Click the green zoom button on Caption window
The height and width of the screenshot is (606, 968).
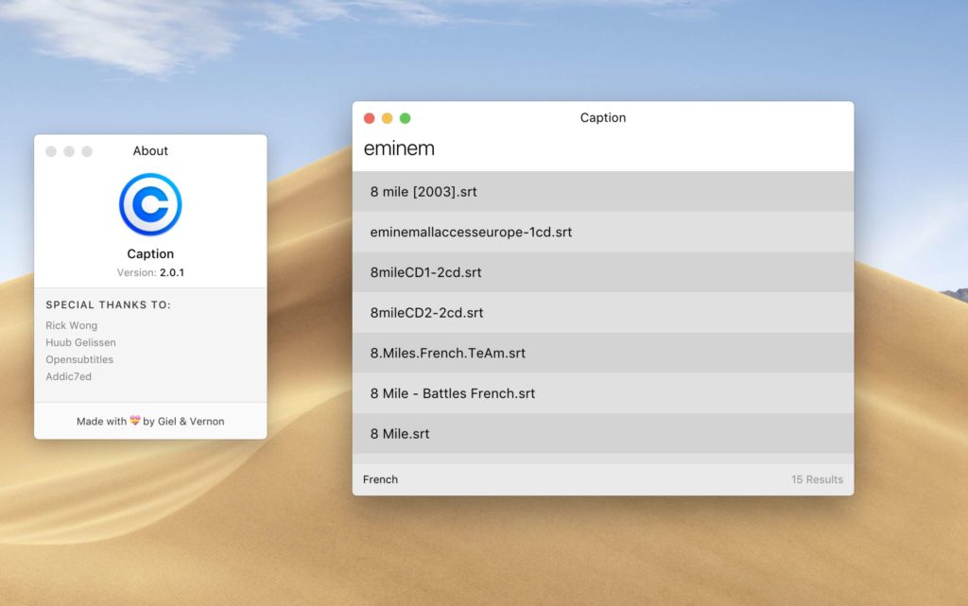click(406, 118)
